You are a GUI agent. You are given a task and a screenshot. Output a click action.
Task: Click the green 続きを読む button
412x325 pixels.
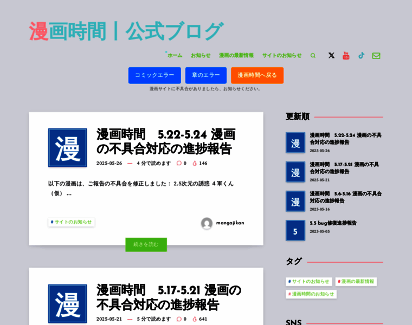pyautogui.click(x=146, y=245)
